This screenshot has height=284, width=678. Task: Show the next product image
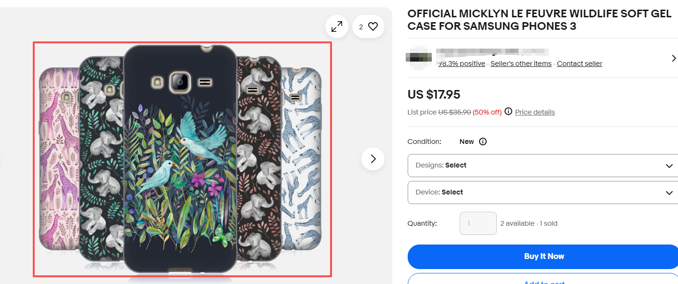pos(373,159)
